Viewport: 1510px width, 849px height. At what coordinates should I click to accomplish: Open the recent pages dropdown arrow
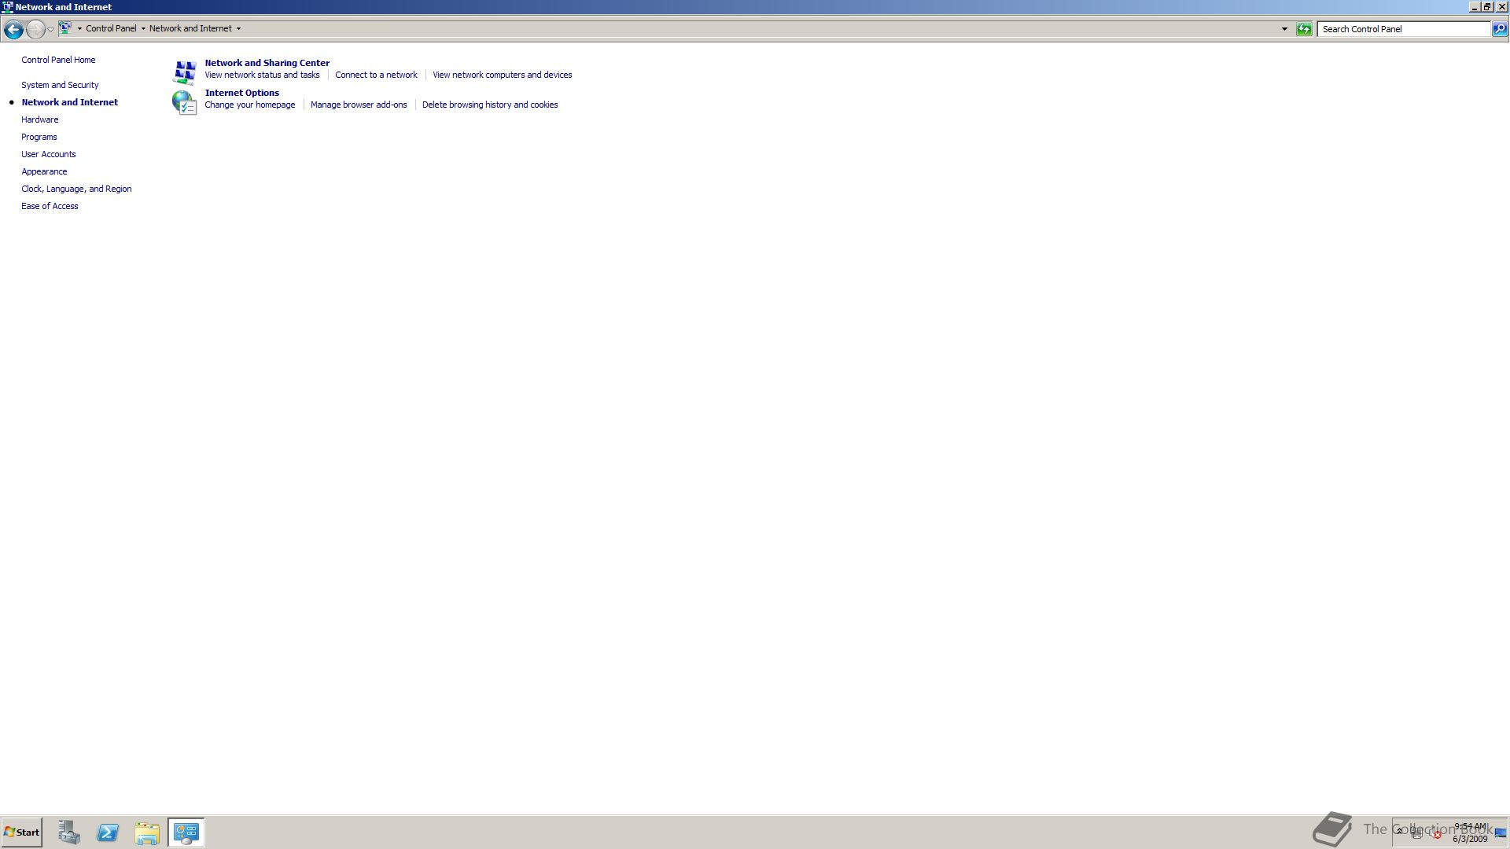(x=50, y=29)
